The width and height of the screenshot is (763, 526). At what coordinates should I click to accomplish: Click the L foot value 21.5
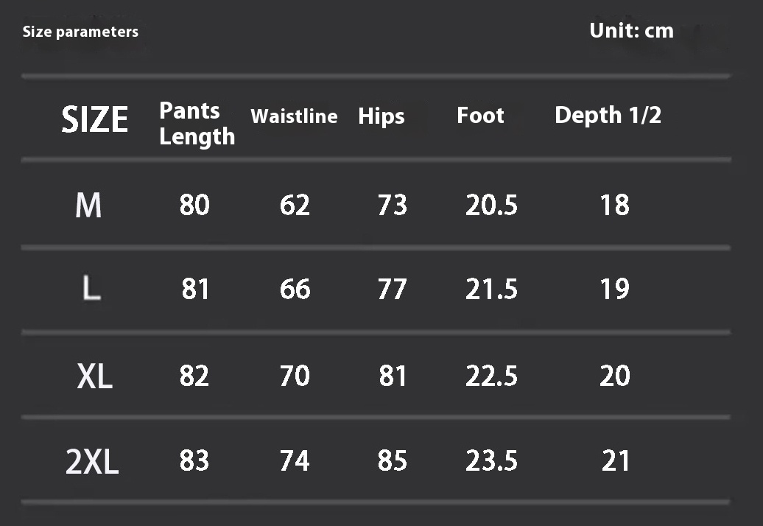point(491,289)
